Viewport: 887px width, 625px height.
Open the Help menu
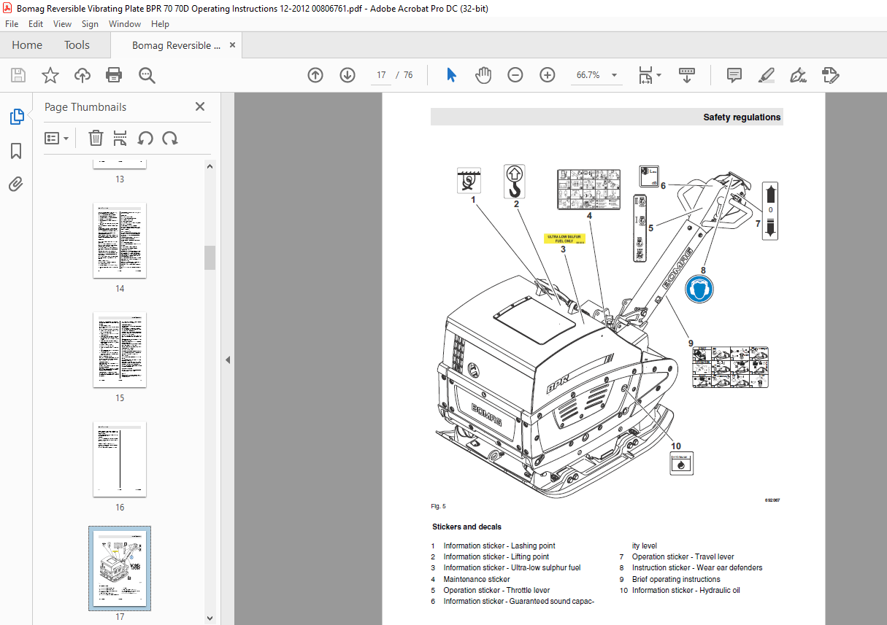click(x=160, y=24)
